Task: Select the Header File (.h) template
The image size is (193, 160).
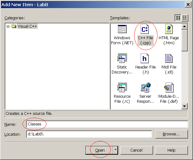Action: 145,64
